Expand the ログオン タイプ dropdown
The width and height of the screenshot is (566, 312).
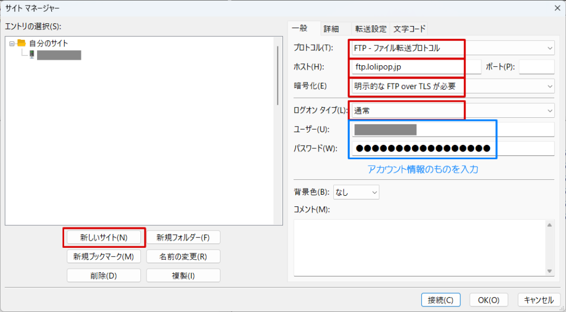click(x=549, y=111)
